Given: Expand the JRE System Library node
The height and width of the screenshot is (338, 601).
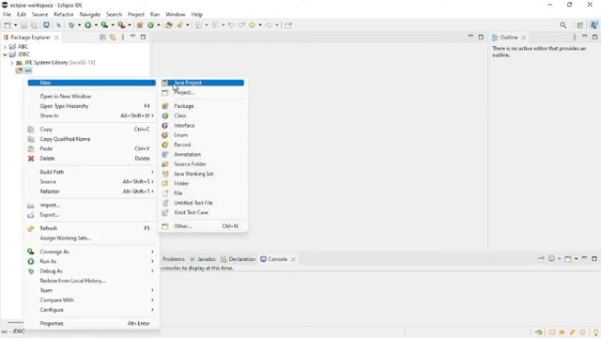Looking at the screenshot, I should [x=12, y=63].
